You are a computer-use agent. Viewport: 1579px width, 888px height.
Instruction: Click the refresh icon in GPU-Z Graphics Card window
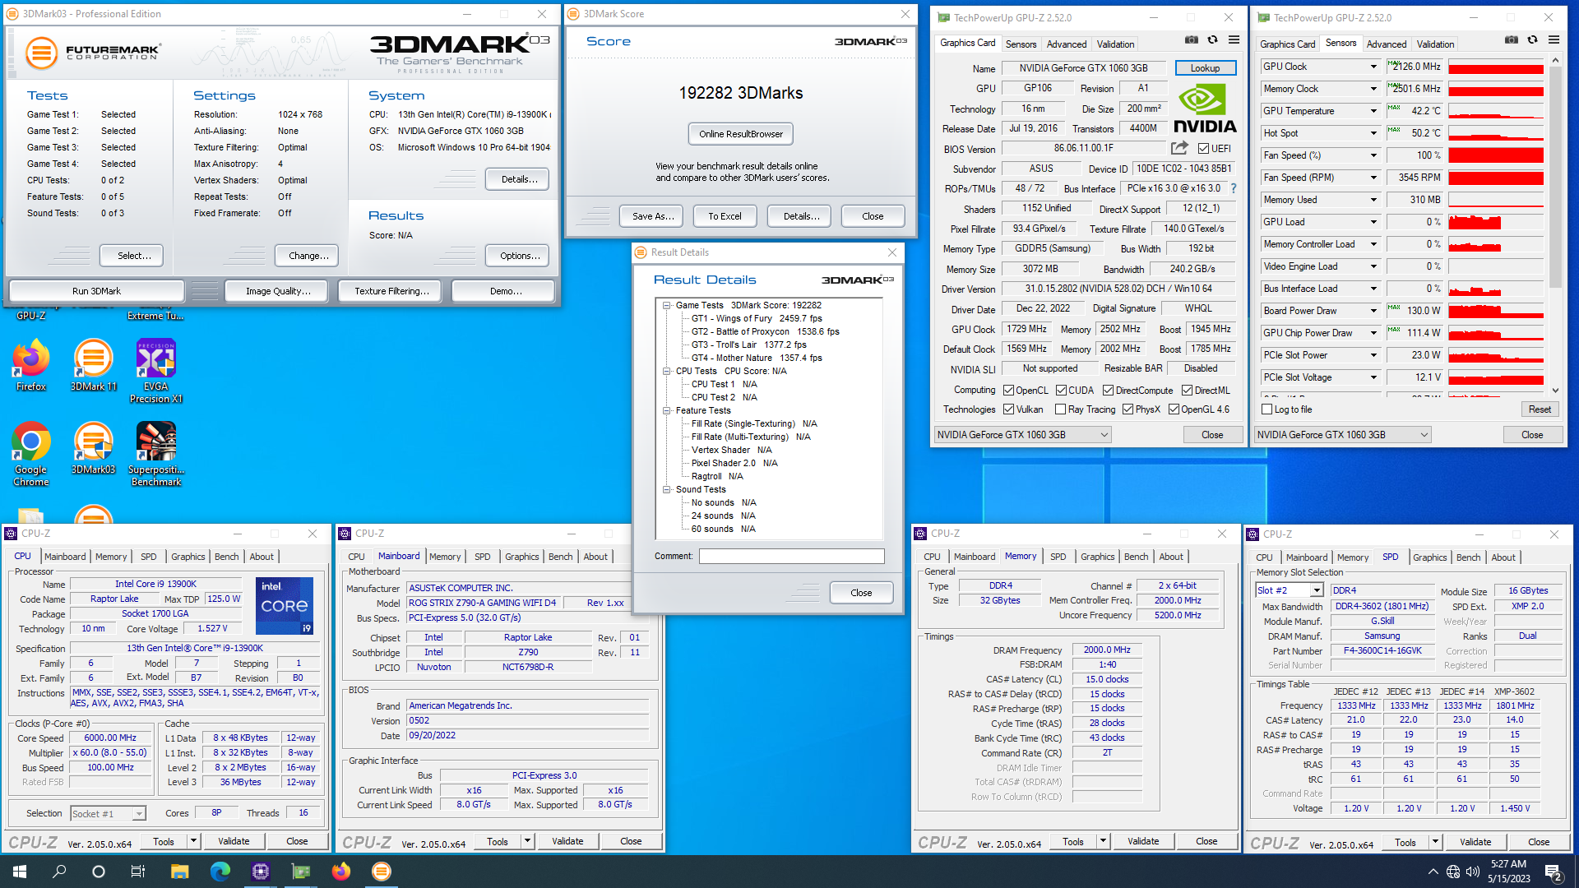click(1212, 39)
